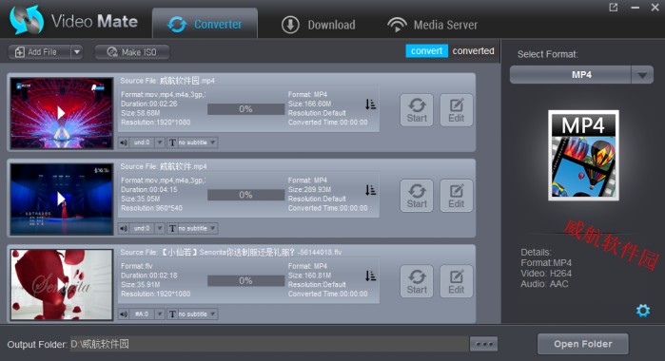This screenshot has height=361, width=665.
Task: Switch to the convert list toggle
Action: coord(426,51)
